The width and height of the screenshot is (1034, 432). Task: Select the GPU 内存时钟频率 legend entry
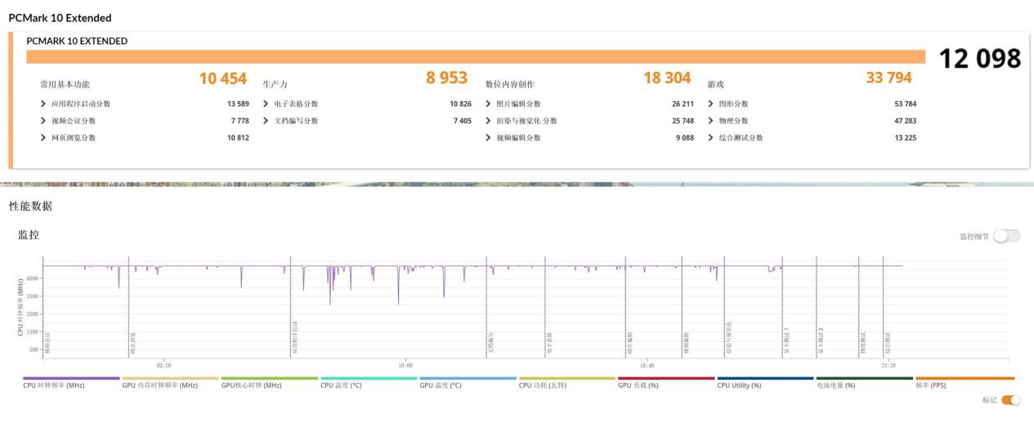(159, 385)
